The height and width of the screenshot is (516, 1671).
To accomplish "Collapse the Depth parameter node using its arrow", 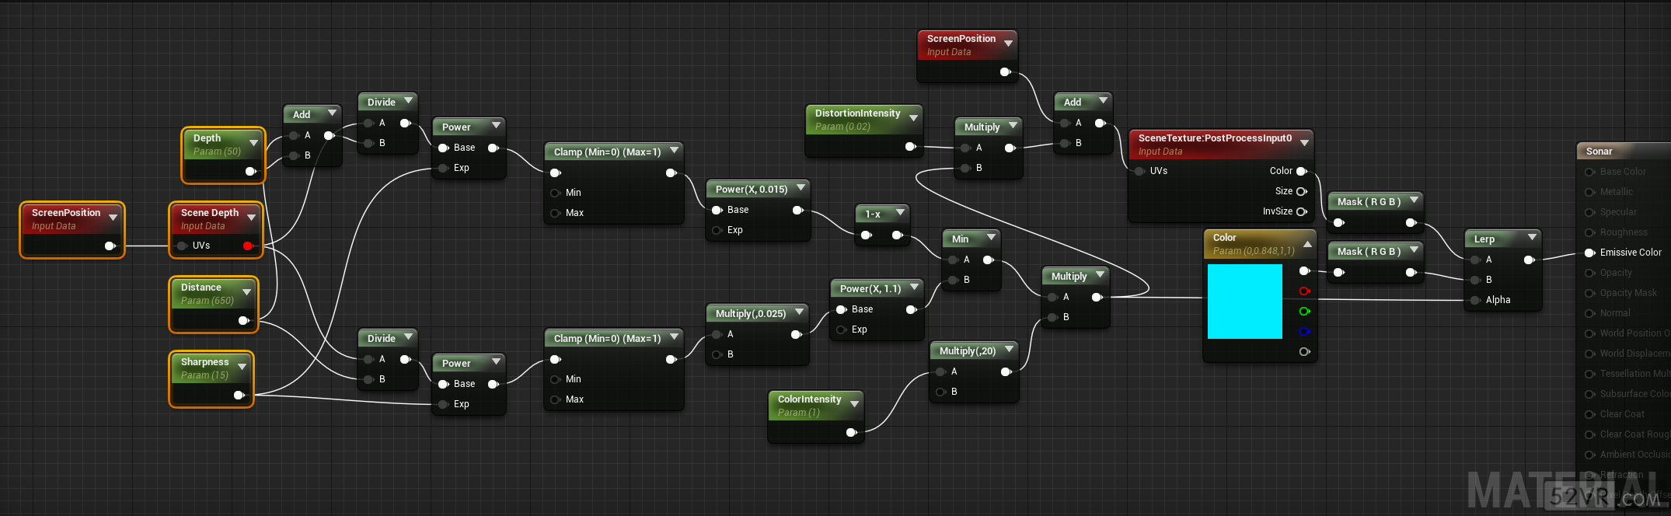I will pyautogui.click(x=253, y=143).
